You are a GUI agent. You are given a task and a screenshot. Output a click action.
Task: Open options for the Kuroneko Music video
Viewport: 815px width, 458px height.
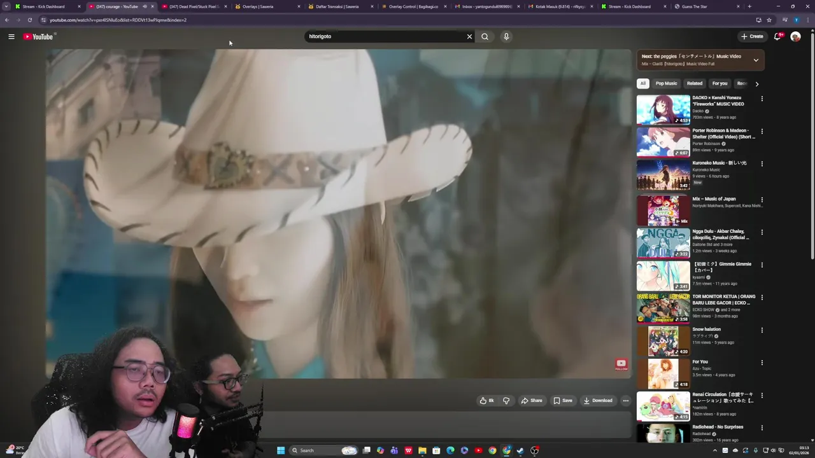[x=762, y=164]
